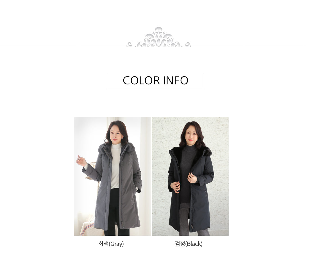Click the ornamental crown decoration

point(159,37)
